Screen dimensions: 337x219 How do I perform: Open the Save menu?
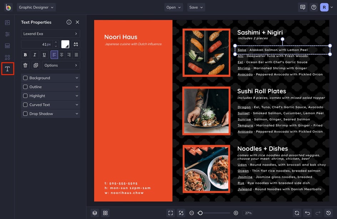pyautogui.click(x=196, y=7)
